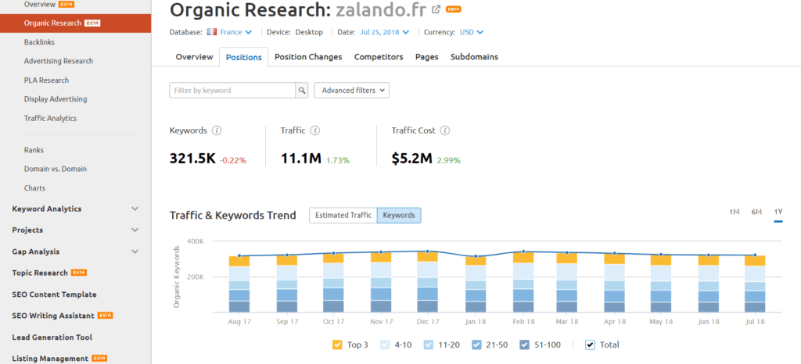
Task: Click the France flag icon
Action: [212, 32]
